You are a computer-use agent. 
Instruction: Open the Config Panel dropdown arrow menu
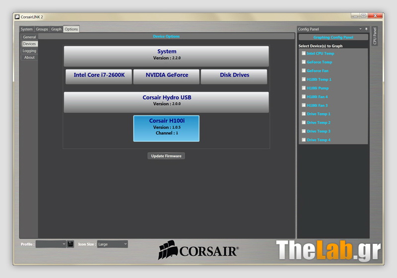point(360,29)
